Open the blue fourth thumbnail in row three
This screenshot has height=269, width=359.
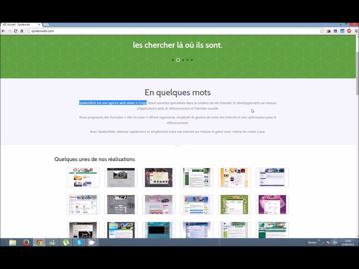point(196,230)
